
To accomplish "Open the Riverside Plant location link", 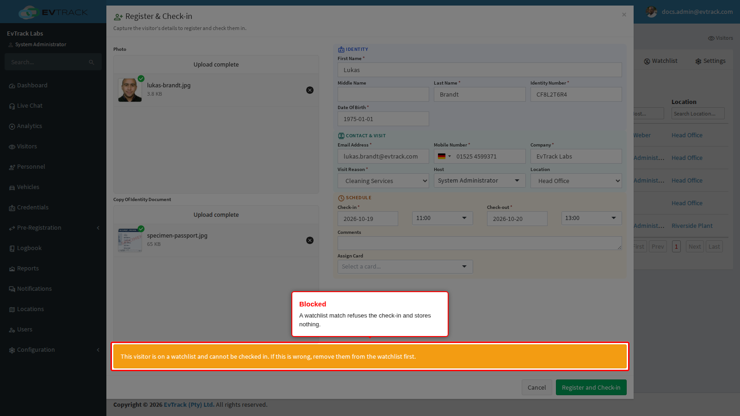I will pos(692,226).
